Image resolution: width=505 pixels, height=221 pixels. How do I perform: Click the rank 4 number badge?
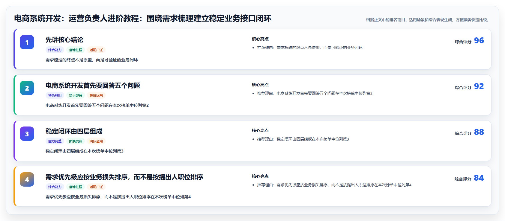coord(27,179)
